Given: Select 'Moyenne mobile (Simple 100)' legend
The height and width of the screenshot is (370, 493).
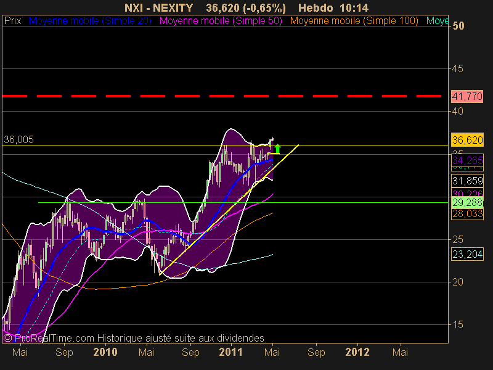Looking at the screenshot, I should pos(354,21).
